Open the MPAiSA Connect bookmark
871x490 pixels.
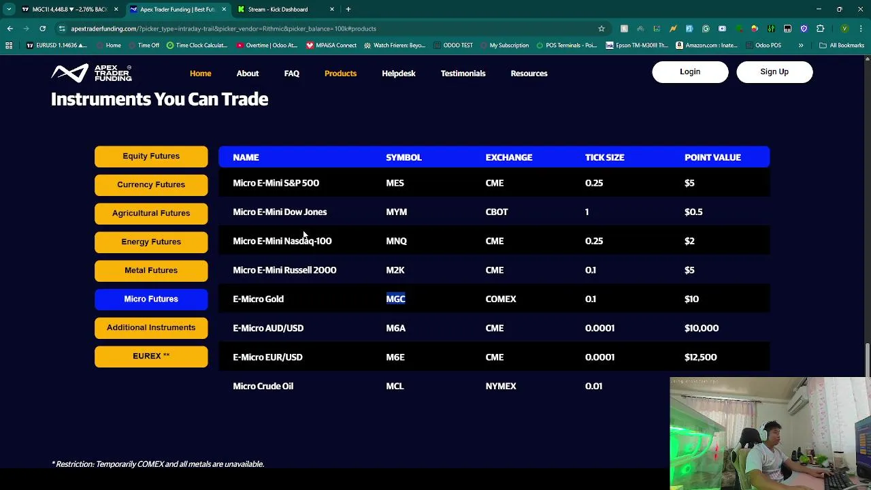331,46
